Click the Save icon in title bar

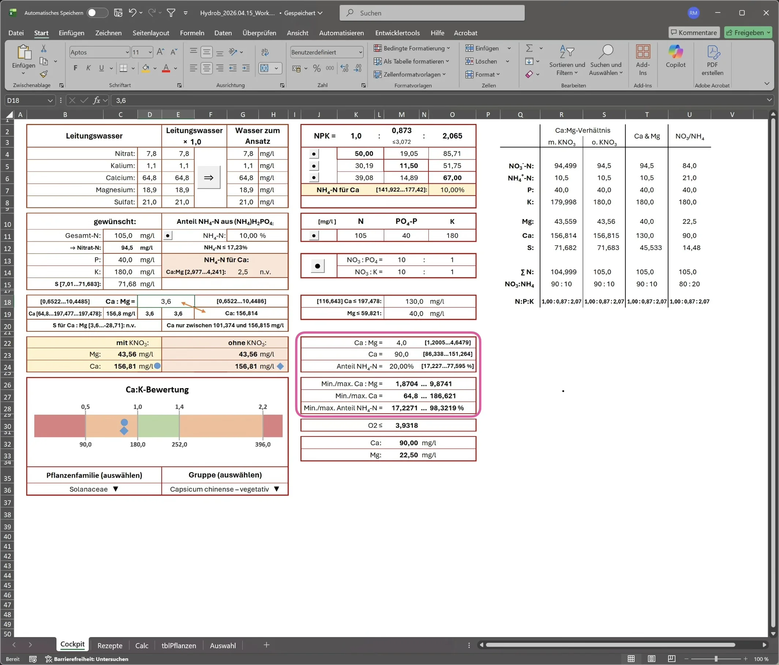coord(118,13)
